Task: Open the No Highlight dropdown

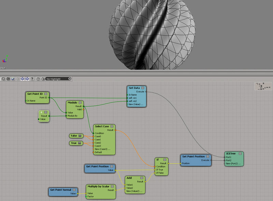Action: click(58, 79)
